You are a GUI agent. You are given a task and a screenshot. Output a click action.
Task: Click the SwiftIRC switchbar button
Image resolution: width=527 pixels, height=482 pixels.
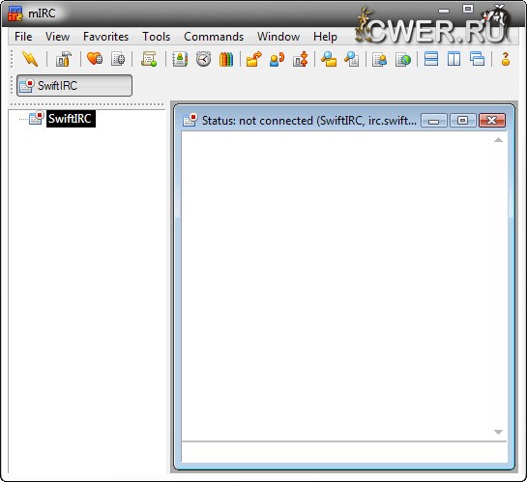[74, 86]
